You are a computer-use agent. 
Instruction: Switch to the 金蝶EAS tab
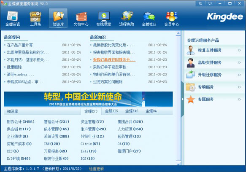click(132, 111)
